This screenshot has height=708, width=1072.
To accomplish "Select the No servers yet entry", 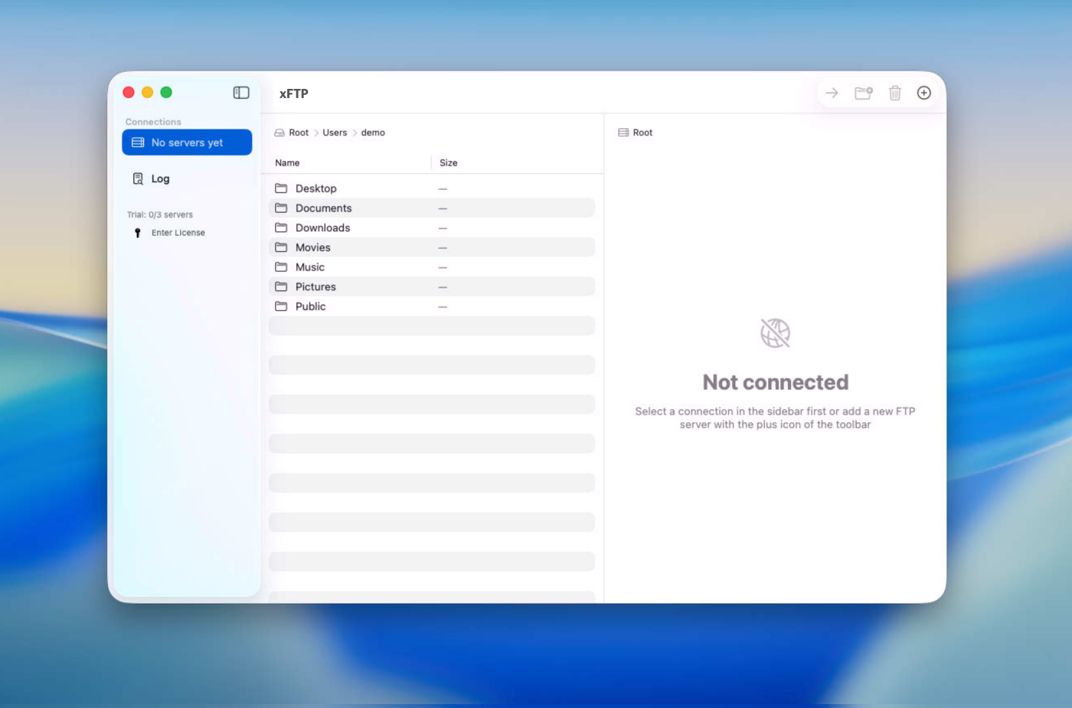I will click(187, 143).
